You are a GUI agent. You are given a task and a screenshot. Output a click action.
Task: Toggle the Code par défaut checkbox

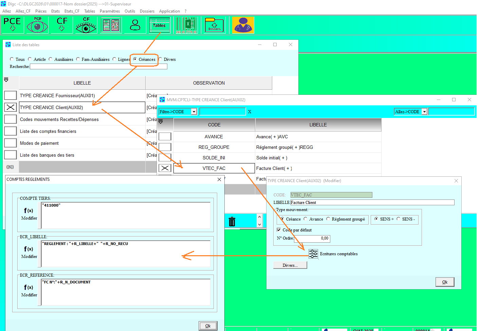click(279, 230)
